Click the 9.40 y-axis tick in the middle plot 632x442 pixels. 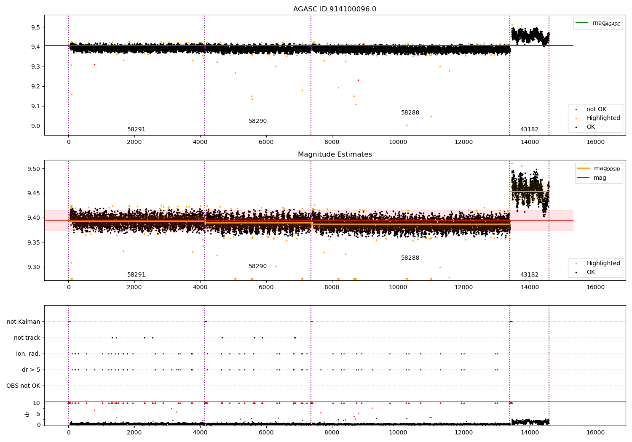(x=34, y=218)
